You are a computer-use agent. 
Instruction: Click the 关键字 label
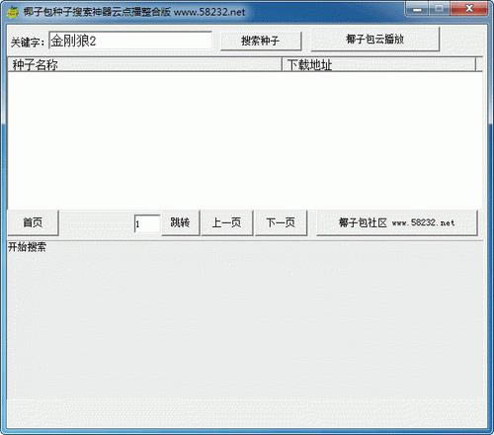(x=28, y=43)
